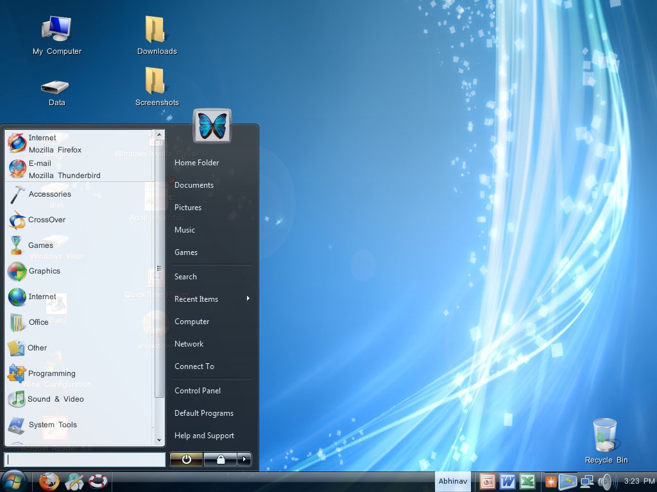Open the Recycle Bin
The width and height of the screenshot is (657, 492).
(606, 441)
